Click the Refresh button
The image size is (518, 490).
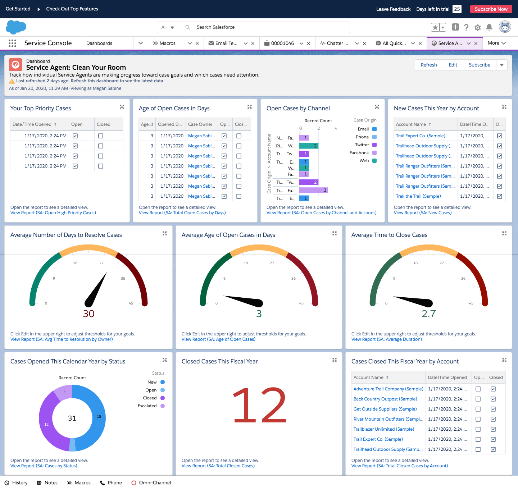point(428,65)
